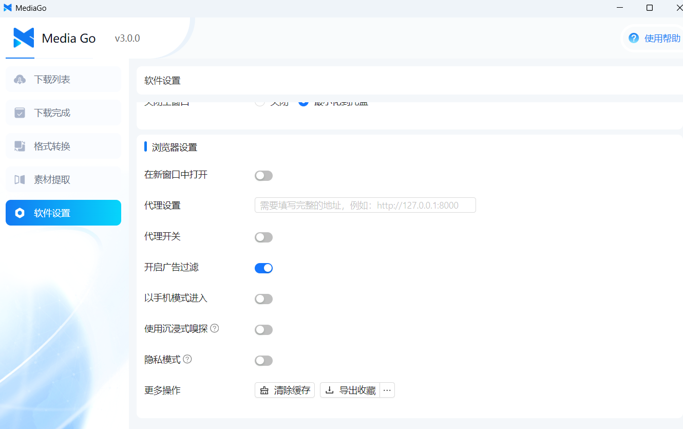This screenshot has width=683, height=429.
Task: Go to 格式转换 page
Action: (x=63, y=146)
